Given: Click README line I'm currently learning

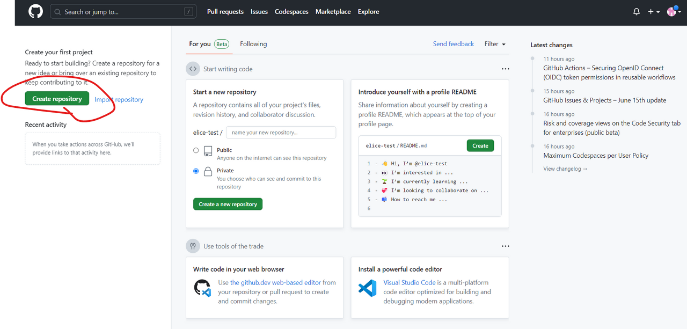Looking at the screenshot, I should 425,181.
